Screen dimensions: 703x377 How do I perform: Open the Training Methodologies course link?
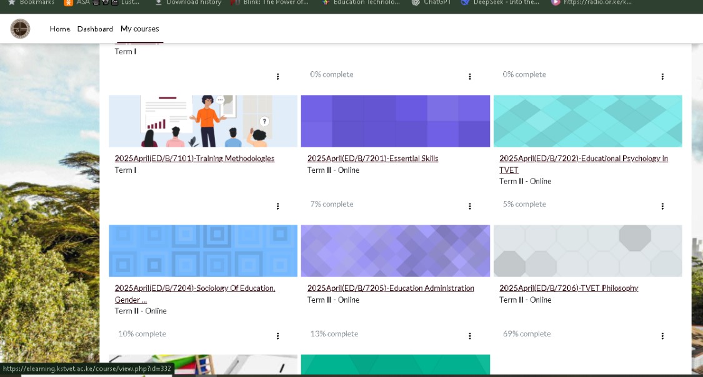pyautogui.click(x=194, y=159)
